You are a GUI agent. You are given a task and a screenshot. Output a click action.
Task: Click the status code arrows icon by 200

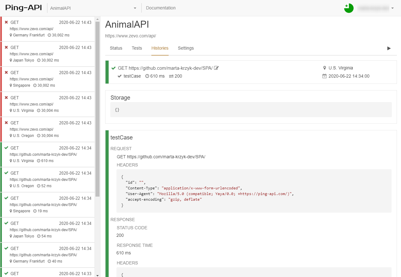[171, 76]
